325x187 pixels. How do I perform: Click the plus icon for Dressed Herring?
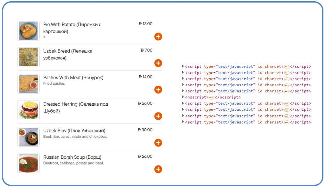tap(158, 116)
